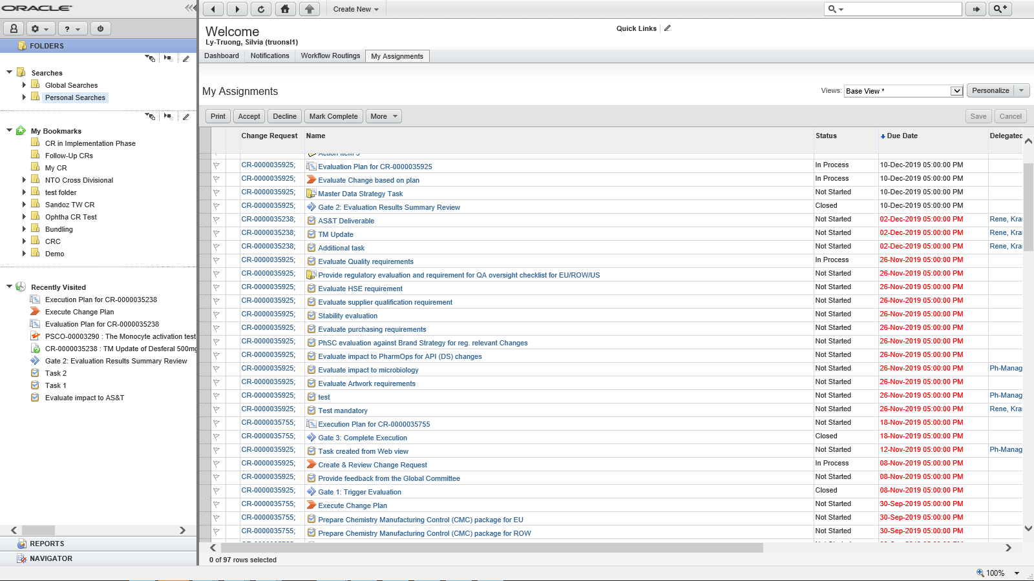
Task: Toggle sort on the Due Date column
Action: pos(902,136)
